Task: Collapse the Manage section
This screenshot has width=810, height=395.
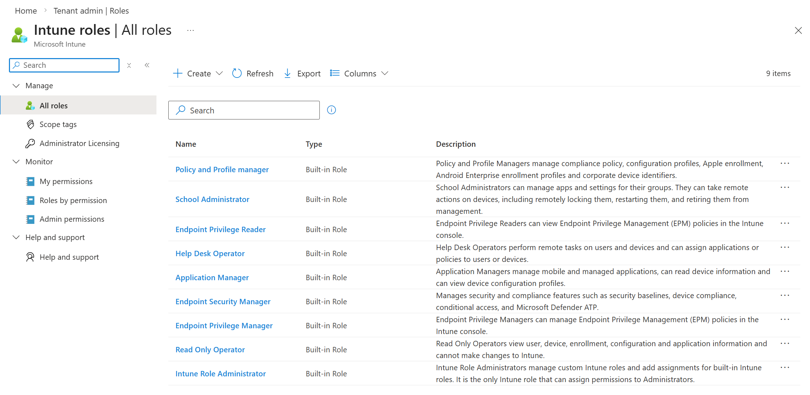Action: 16,85
